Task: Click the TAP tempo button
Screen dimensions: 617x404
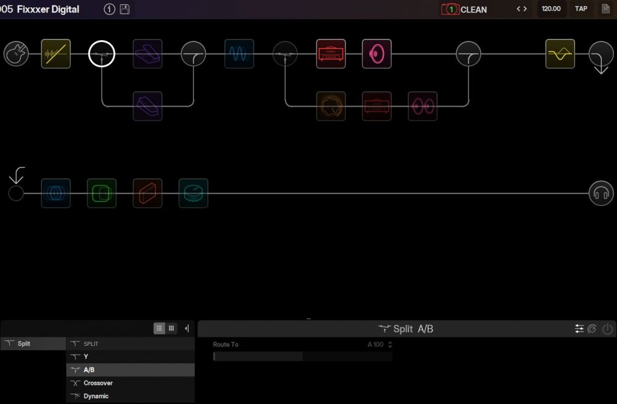Action: [581, 9]
